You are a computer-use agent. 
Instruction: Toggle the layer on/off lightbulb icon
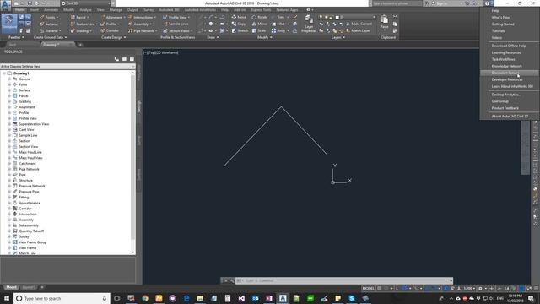coord(321,17)
